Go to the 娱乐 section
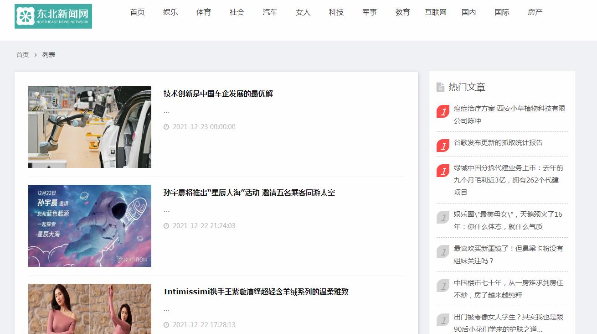The height and width of the screenshot is (334, 597). click(170, 12)
